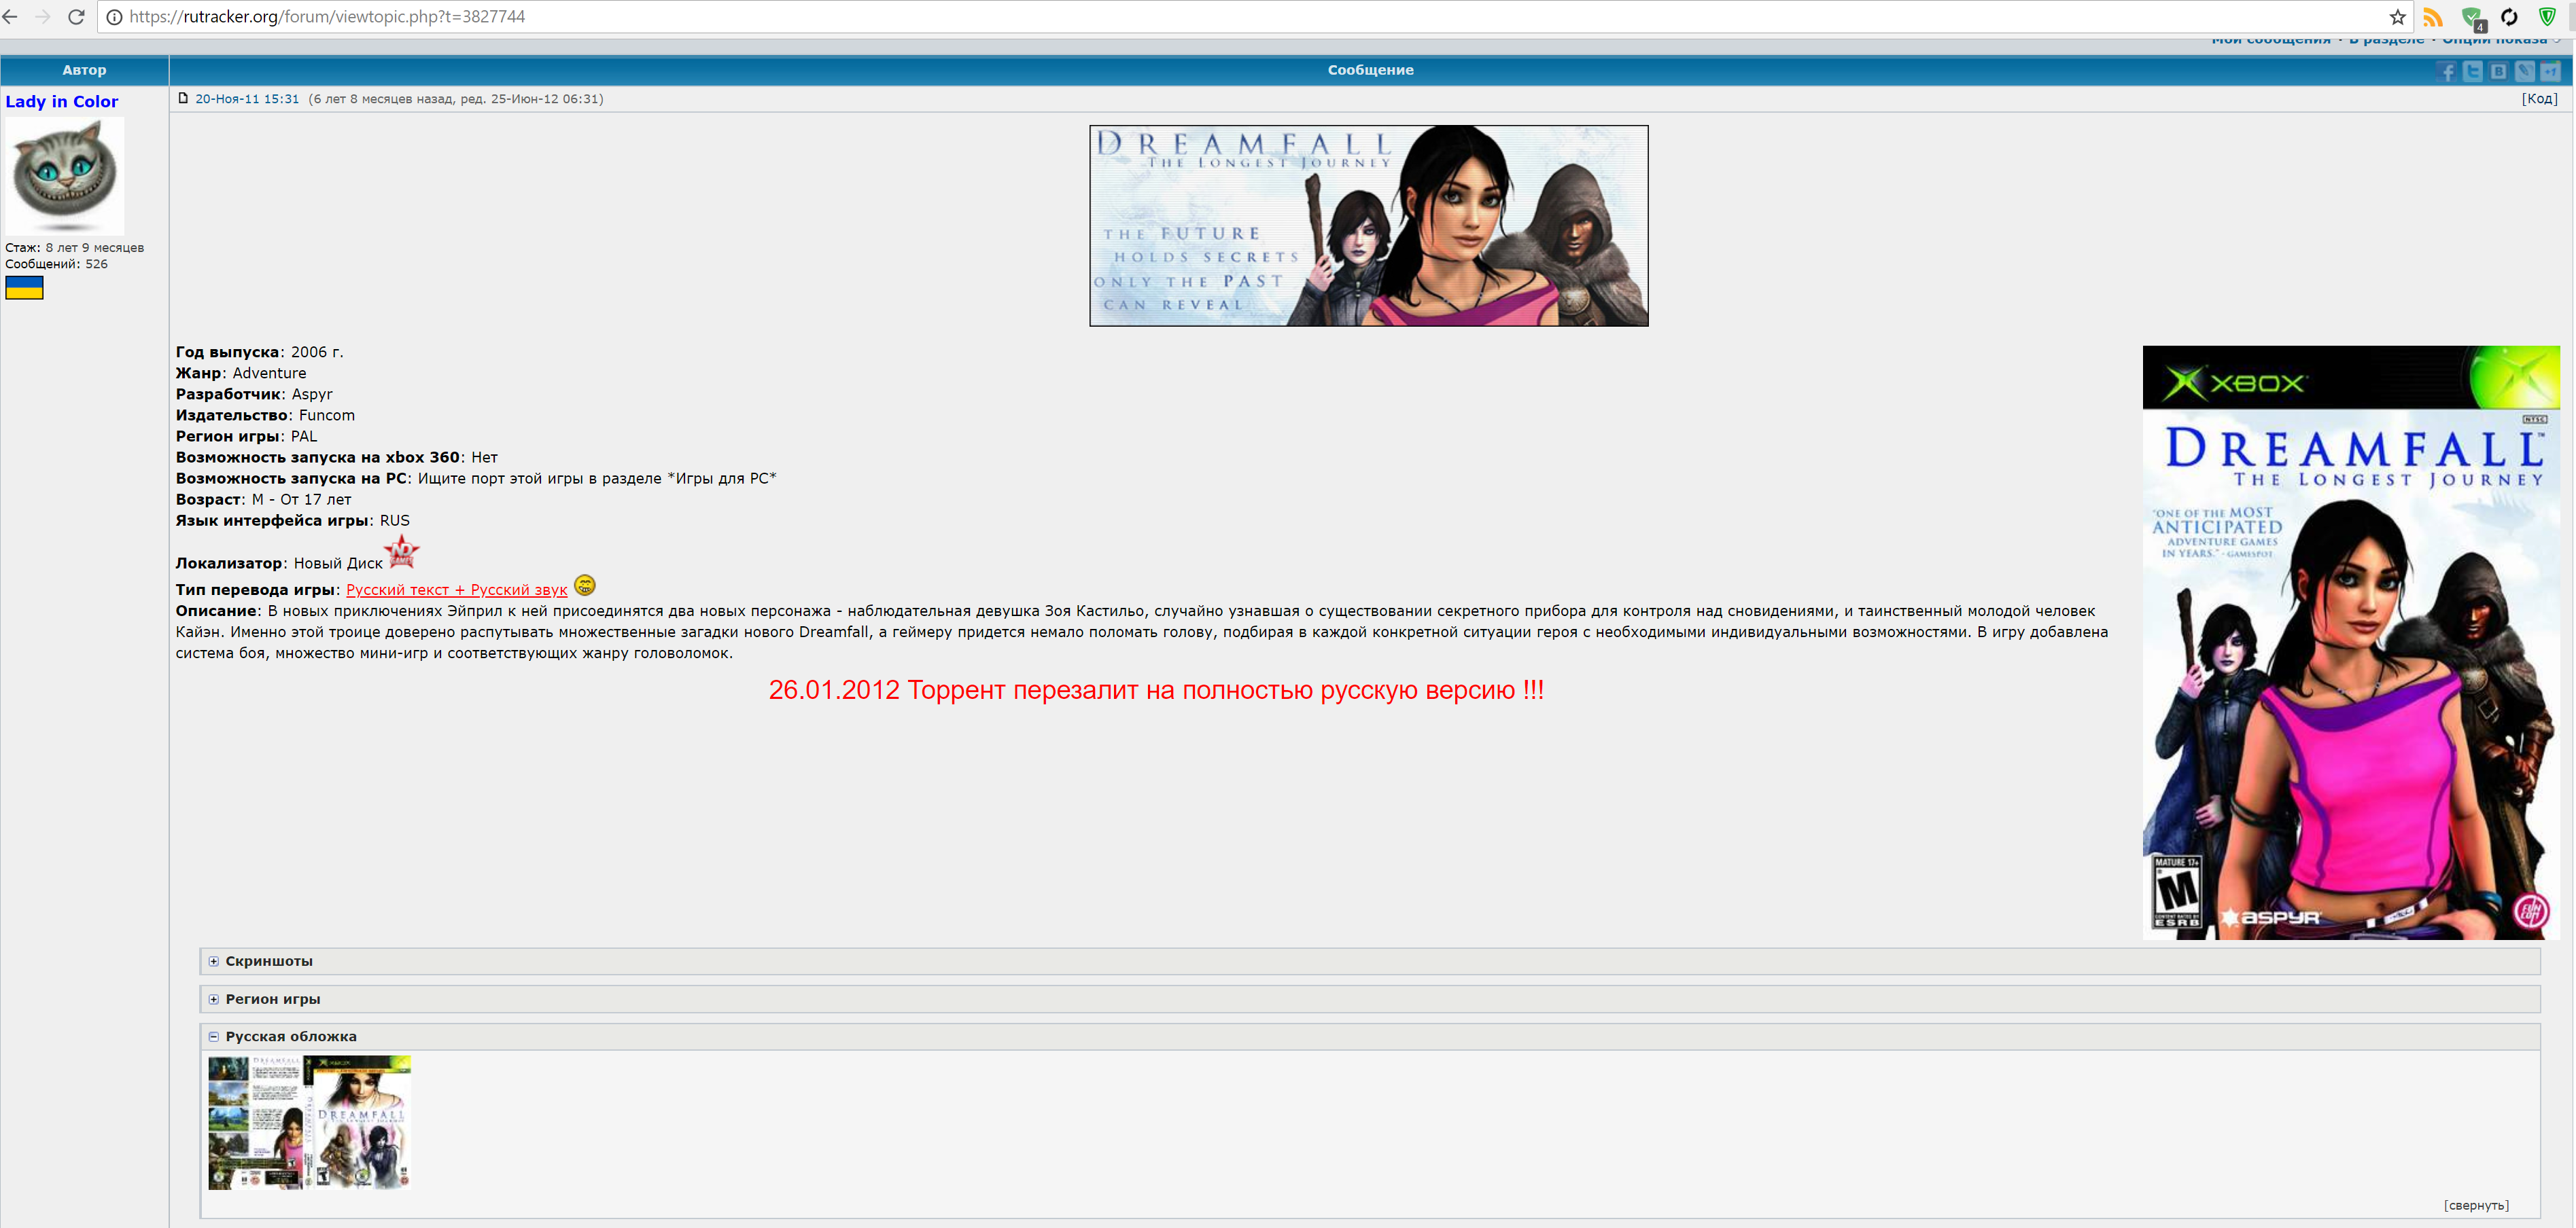The width and height of the screenshot is (2576, 1228).
Task: Click the Сообщение column header
Action: (1370, 70)
